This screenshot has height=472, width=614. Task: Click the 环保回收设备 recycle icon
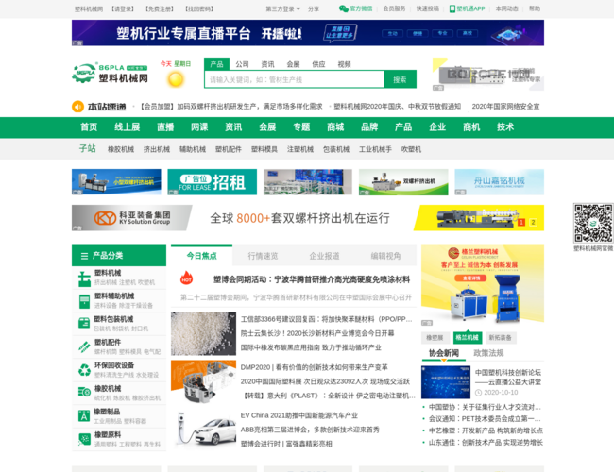tap(84, 370)
